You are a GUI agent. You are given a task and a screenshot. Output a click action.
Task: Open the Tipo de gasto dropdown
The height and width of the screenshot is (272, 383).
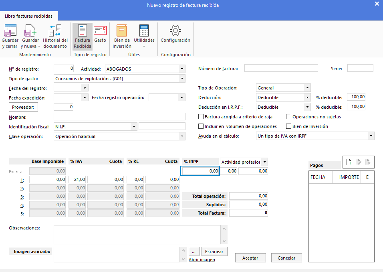tap(182, 79)
